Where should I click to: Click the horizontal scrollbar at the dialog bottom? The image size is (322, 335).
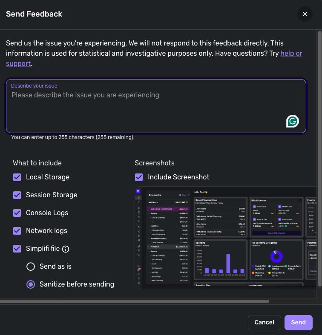pyautogui.click(x=134, y=301)
